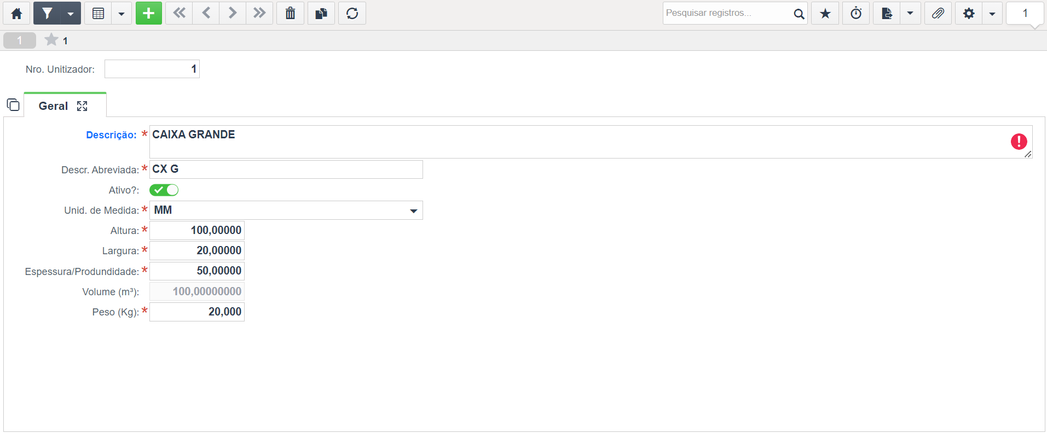Switch to grid view icon
This screenshot has width=1047, height=433.
[x=98, y=13]
